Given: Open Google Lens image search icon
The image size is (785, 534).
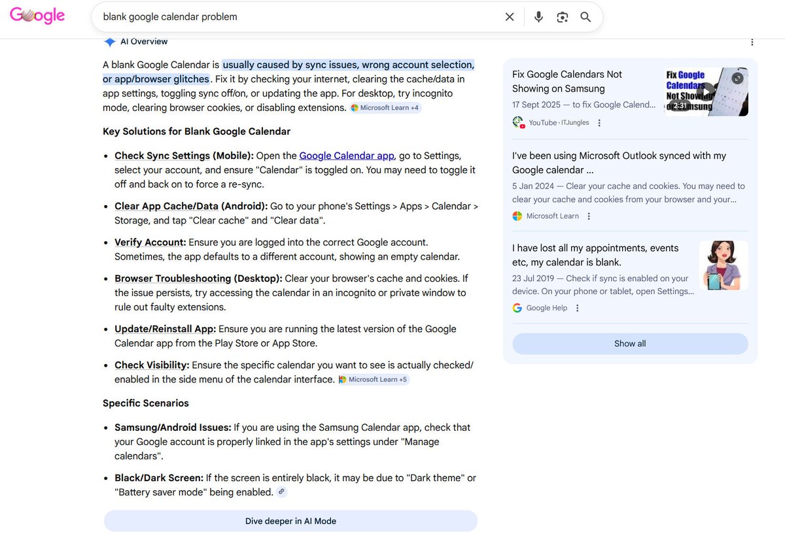Looking at the screenshot, I should tap(563, 17).
